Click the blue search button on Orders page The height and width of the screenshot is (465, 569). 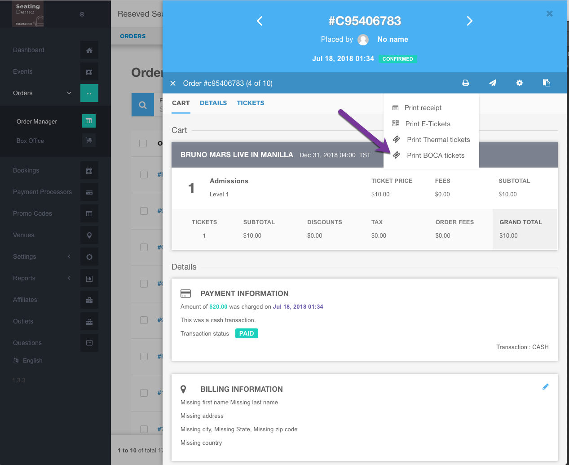click(x=143, y=105)
